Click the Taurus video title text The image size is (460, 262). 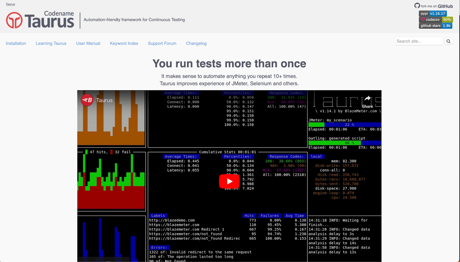[104, 100]
